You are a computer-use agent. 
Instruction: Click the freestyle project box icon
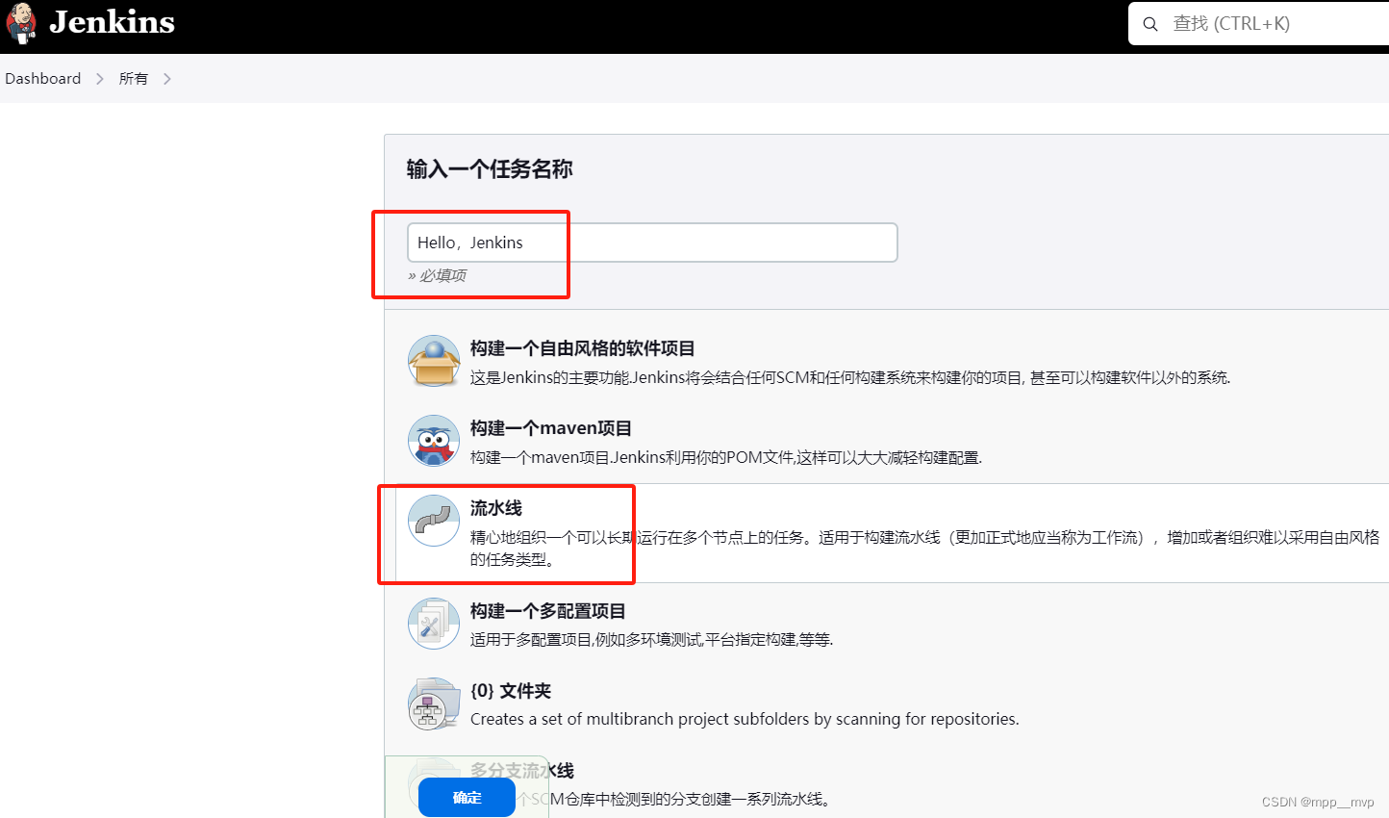pos(433,361)
